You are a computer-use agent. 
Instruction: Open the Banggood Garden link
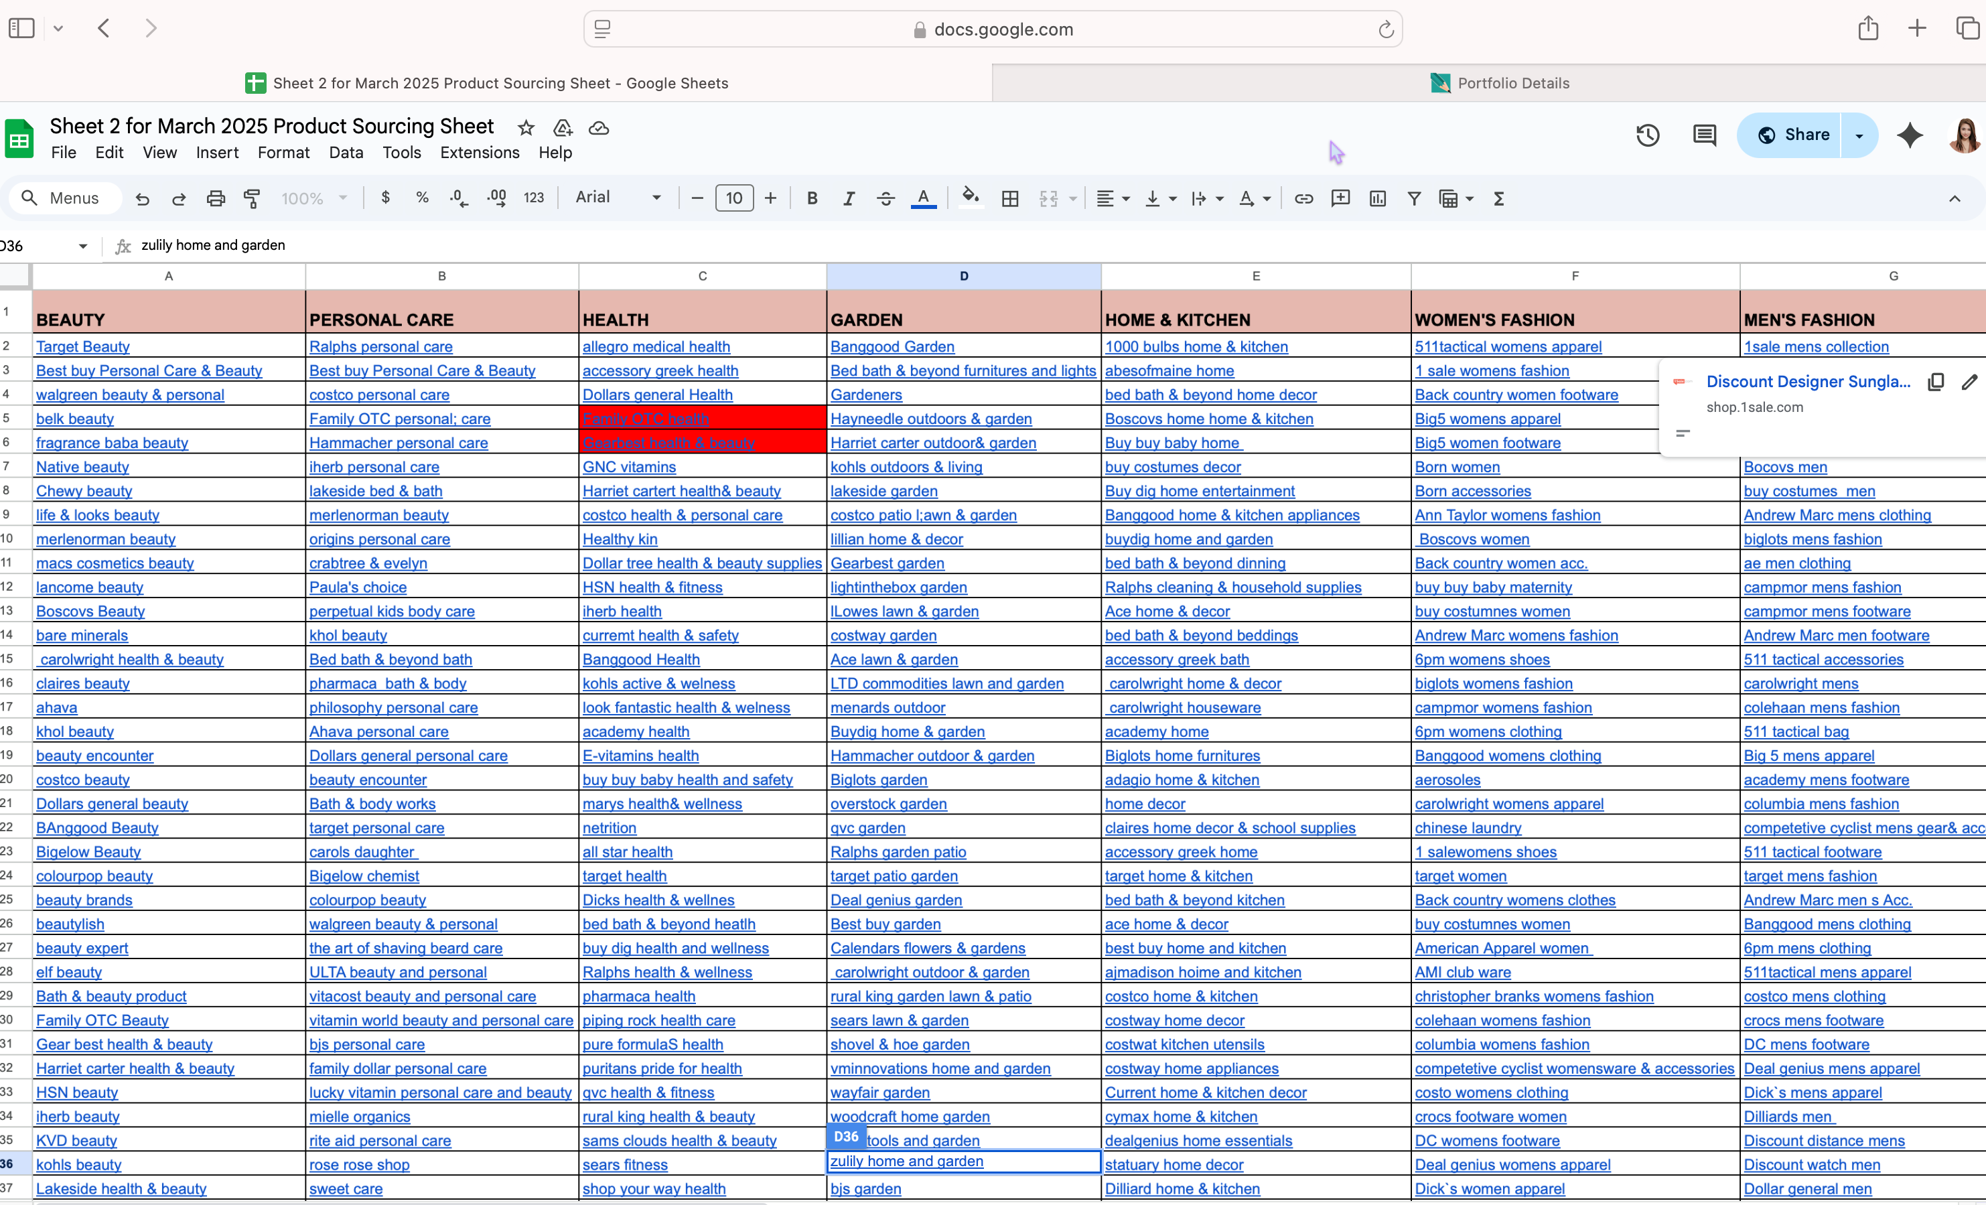892,346
